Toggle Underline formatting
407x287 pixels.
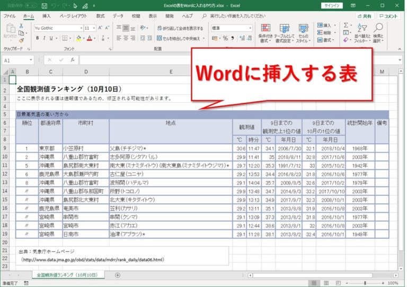pyautogui.click(x=51, y=38)
